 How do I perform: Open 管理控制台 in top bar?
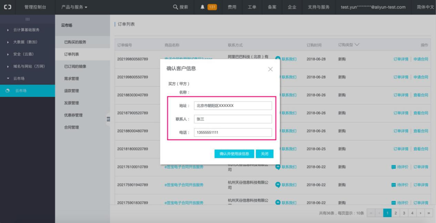(35, 7)
